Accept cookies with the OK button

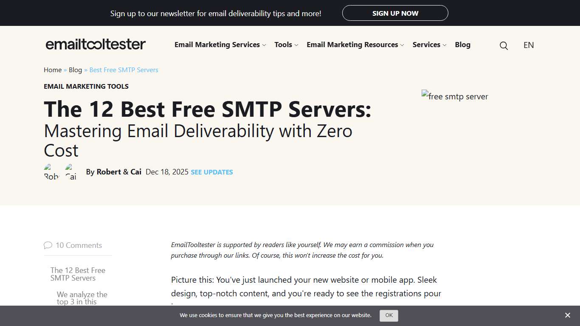pyautogui.click(x=389, y=315)
